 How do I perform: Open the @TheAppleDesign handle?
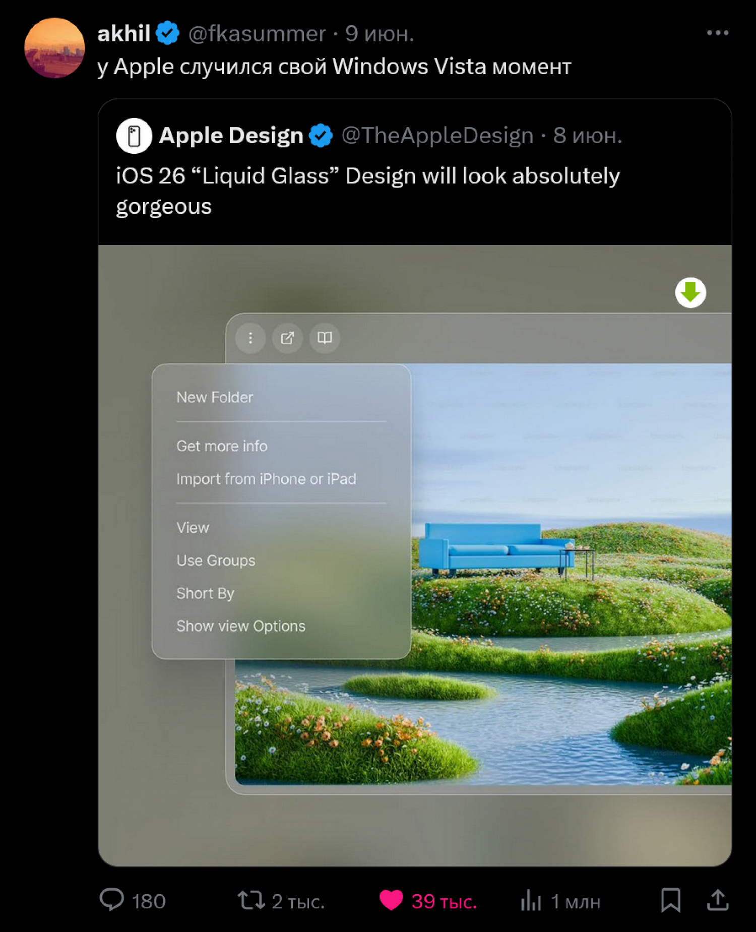pos(437,136)
